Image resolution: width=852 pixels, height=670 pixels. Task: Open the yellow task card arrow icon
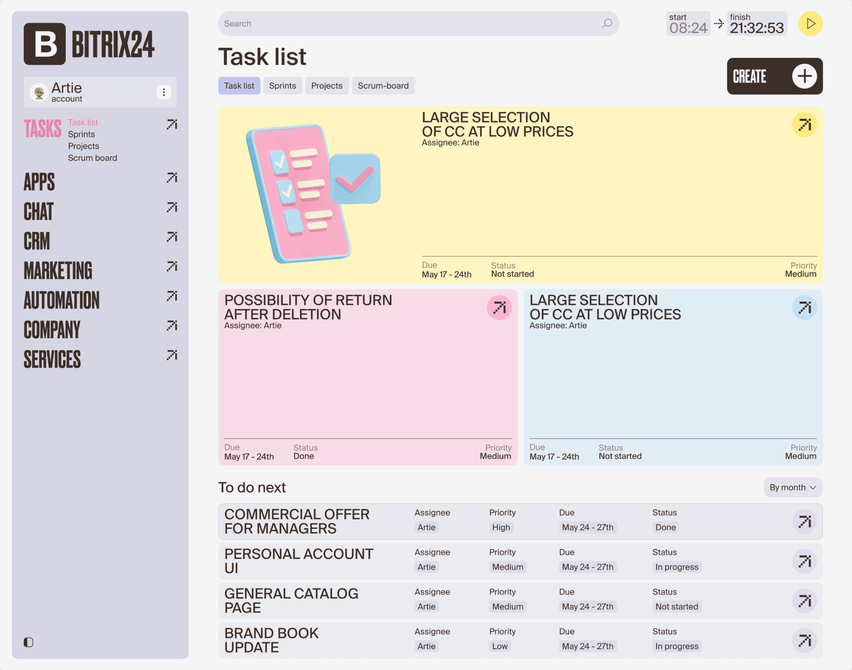pos(804,125)
